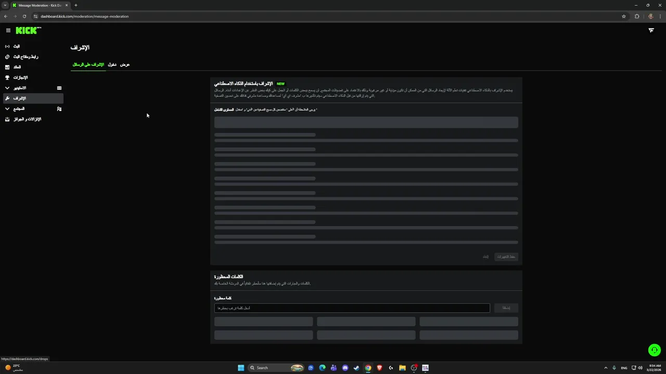Open Steam from the taskbar
Screen dimensions: 666x374
(x=356, y=368)
